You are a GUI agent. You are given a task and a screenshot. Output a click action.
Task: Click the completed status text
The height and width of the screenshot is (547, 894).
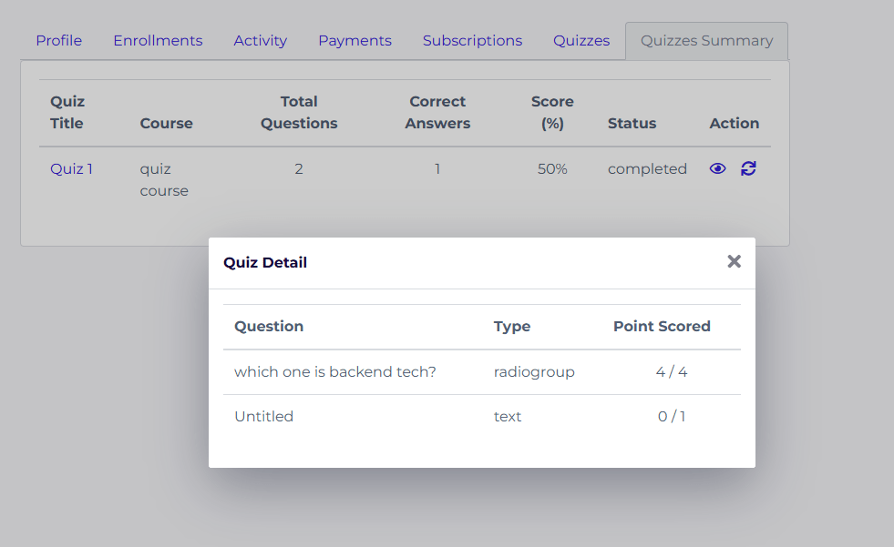pyautogui.click(x=647, y=168)
